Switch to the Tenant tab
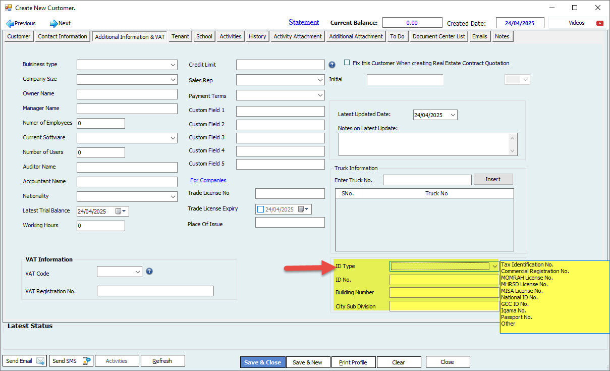 point(181,36)
